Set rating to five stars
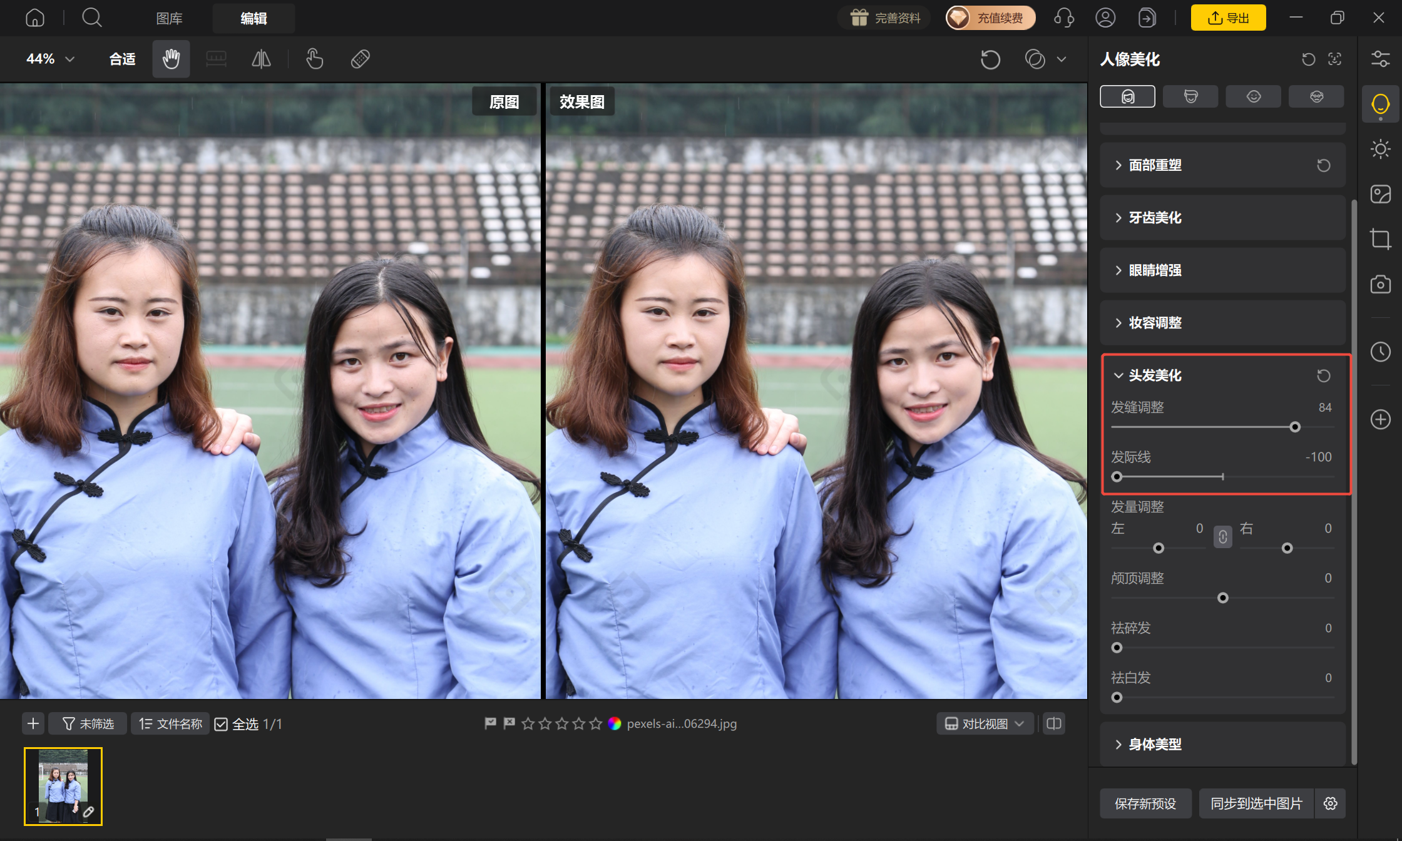This screenshot has width=1402, height=841. click(x=596, y=723)
